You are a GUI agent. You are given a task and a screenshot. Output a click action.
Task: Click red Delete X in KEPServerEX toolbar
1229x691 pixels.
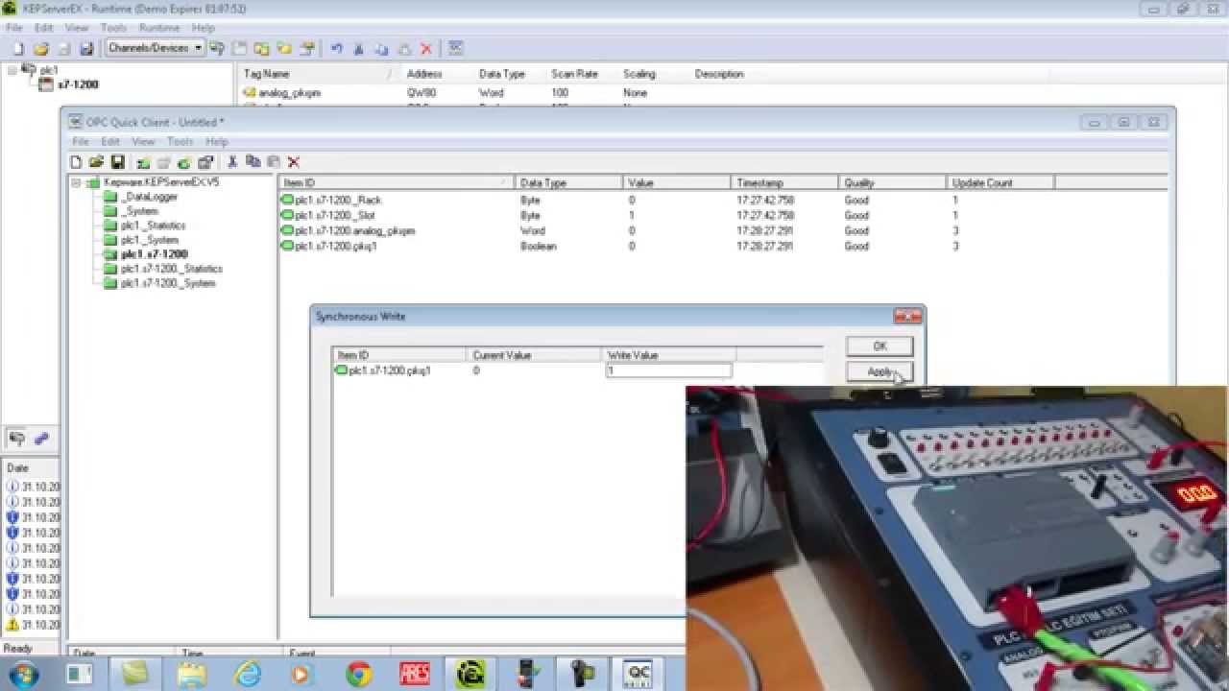coord(426,48)
